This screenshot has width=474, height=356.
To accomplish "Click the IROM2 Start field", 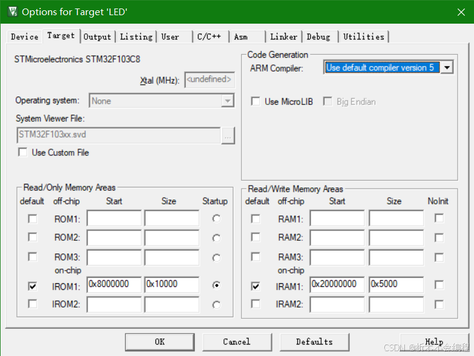I will pyautogui.click(x=114, y=304).
